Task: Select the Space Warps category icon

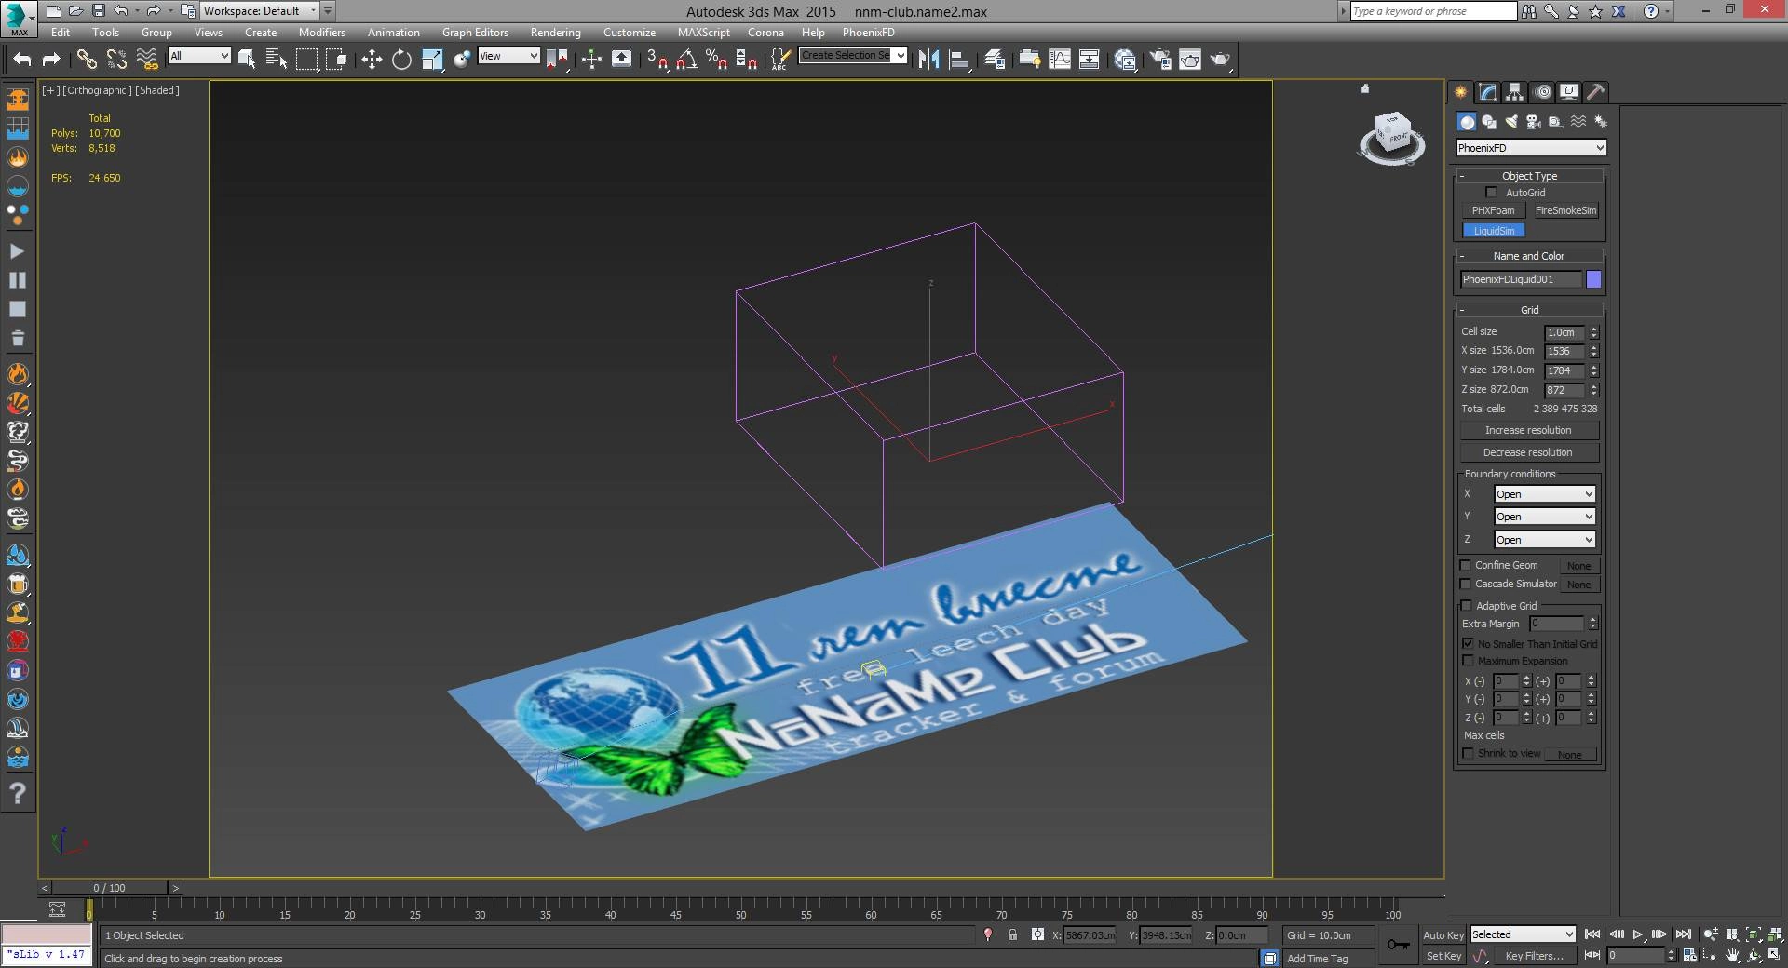Action: point(1578,122)
